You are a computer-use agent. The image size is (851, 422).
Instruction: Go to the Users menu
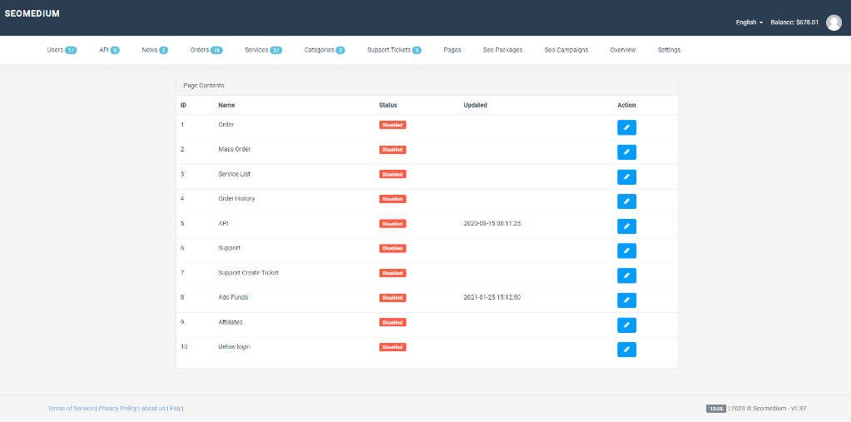pos(62,50)
